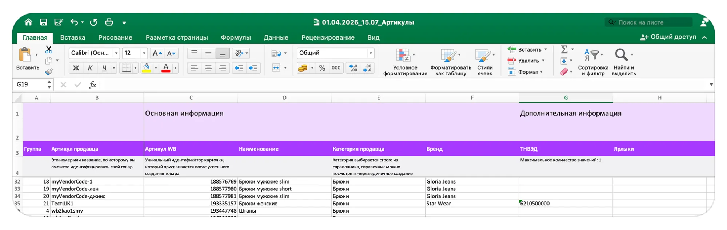
Task: Toggle underline with the Ч button
Action: (x=104, y=68)
